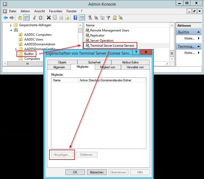Go back with the blue arrow

(6, 18)
